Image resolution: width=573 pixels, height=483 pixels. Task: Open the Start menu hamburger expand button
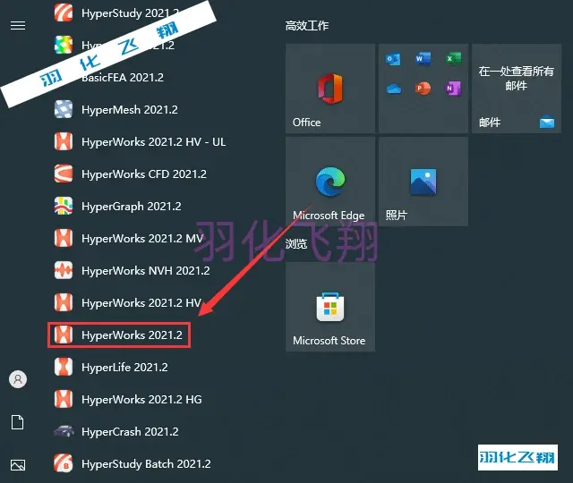pyautogui.click(x=18, y=26)
